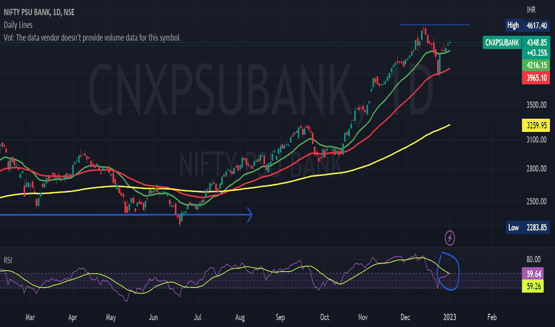
Task: Select the 4348.85 current price label
Action: [536, 42]
